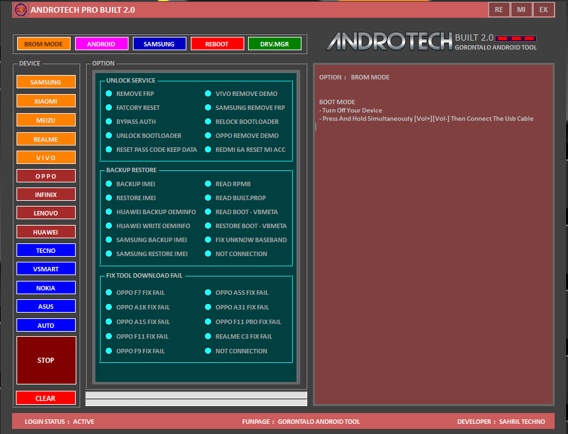Select UNLOCK BOOTLOADER radio option
This screenshot has height=434, width=568.
point(144,135)
